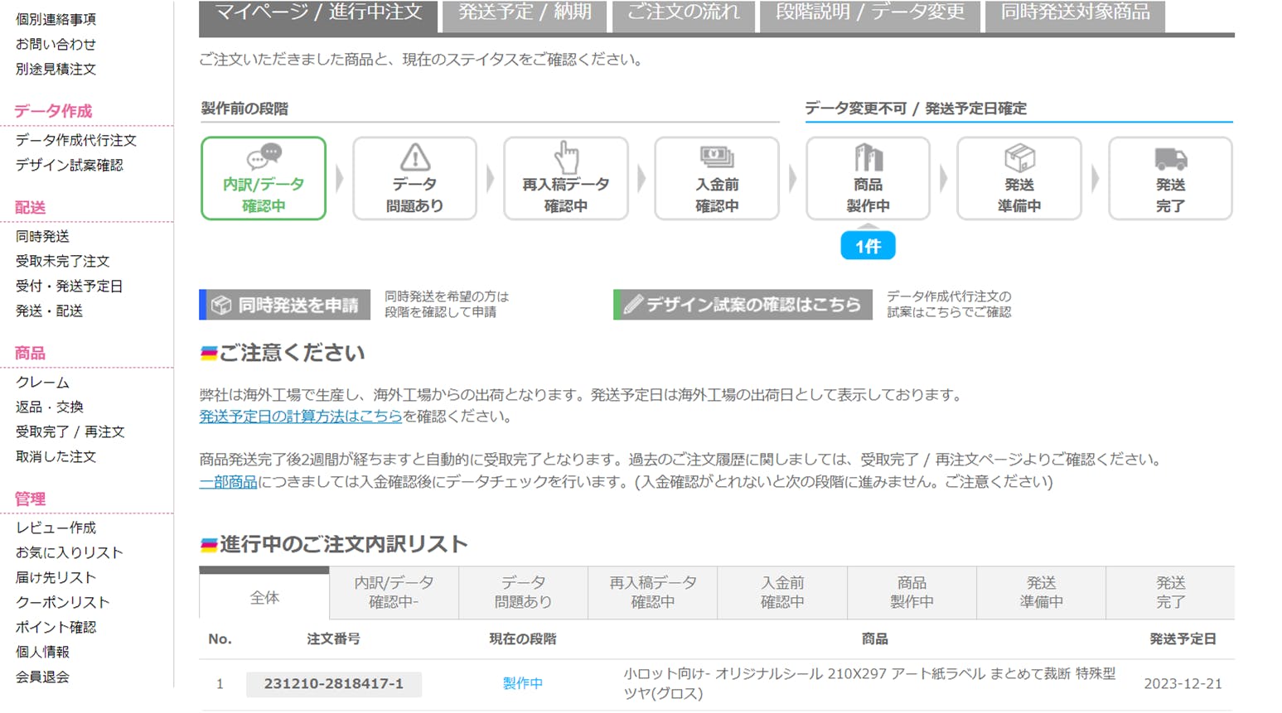Open the 発送予定日の計算方法はこちら link

click(x=300, y=417)
